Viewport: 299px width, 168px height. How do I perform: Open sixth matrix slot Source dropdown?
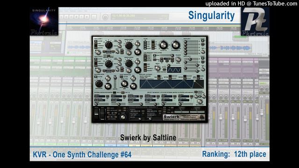point(184,97)
